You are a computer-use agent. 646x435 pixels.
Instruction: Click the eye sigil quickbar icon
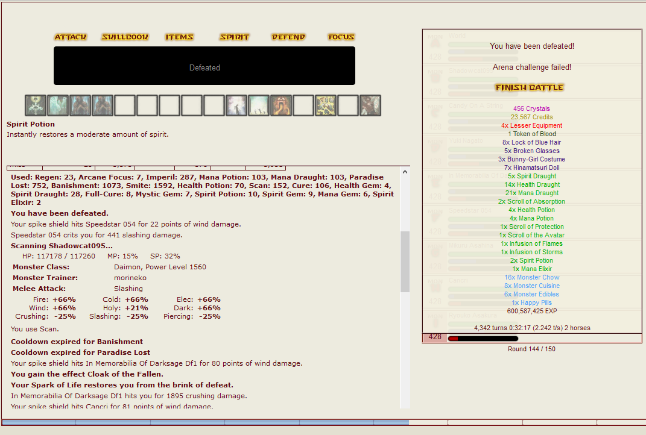coord(36,105)
